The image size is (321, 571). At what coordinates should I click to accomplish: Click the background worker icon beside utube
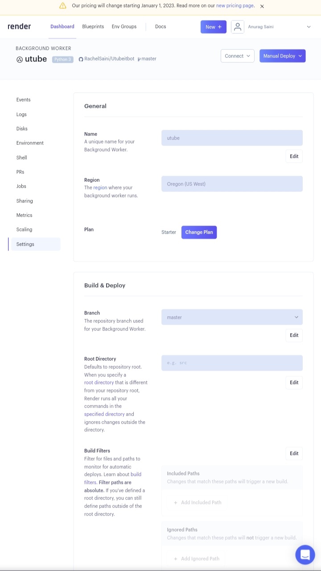[20, 59]
